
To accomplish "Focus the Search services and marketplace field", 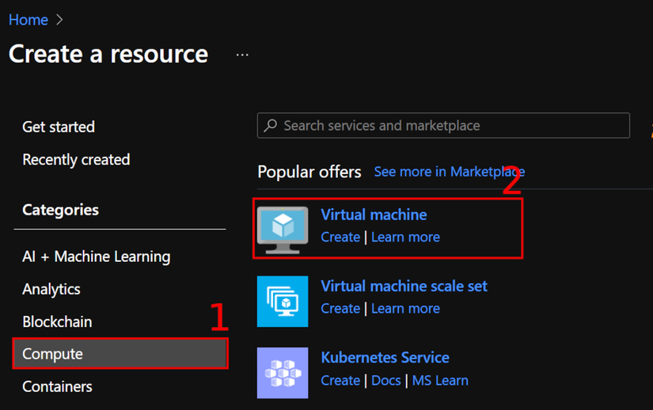I will (x=443, y=125).
